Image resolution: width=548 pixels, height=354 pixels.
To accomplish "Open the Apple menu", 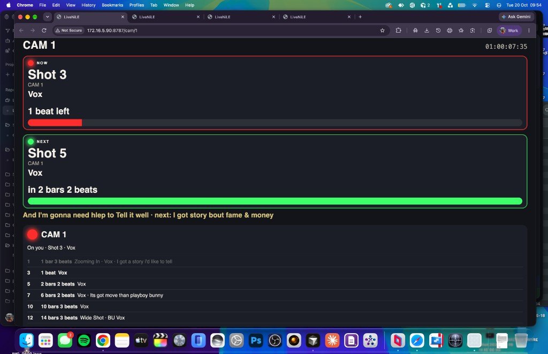I will coord(9,5).
